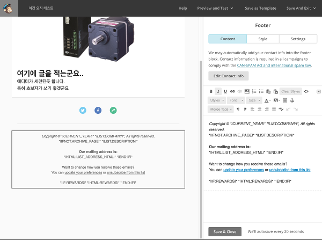The image size is (322, 240).
Task: Open the Help menu item
Action: tap(182, 8)
